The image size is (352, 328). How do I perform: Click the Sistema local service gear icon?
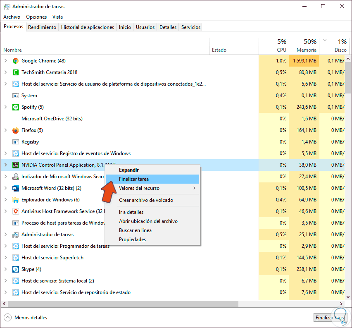[x=15, y=281]
